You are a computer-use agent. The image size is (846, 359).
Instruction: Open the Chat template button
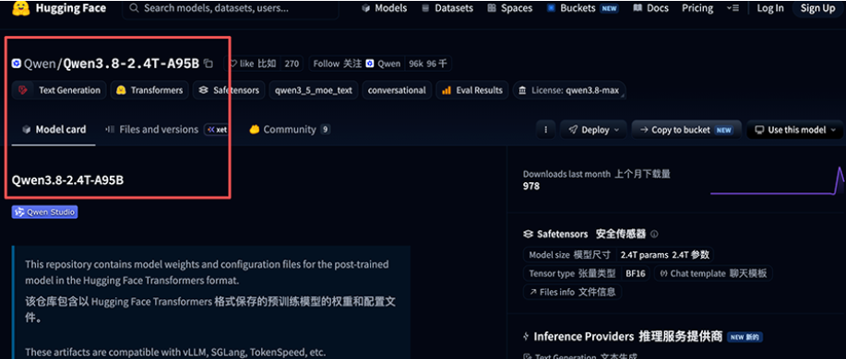click(x=714, y=273)
